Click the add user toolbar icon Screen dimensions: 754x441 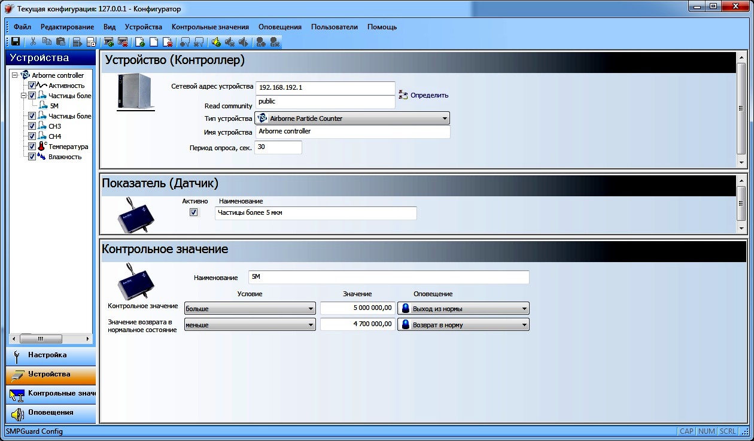coord(261,42)
